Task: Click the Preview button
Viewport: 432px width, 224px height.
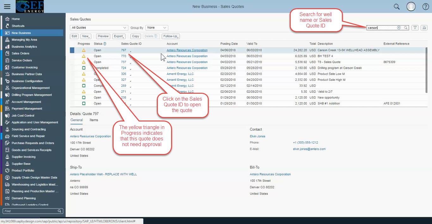Action: click(x=103, y=36)
